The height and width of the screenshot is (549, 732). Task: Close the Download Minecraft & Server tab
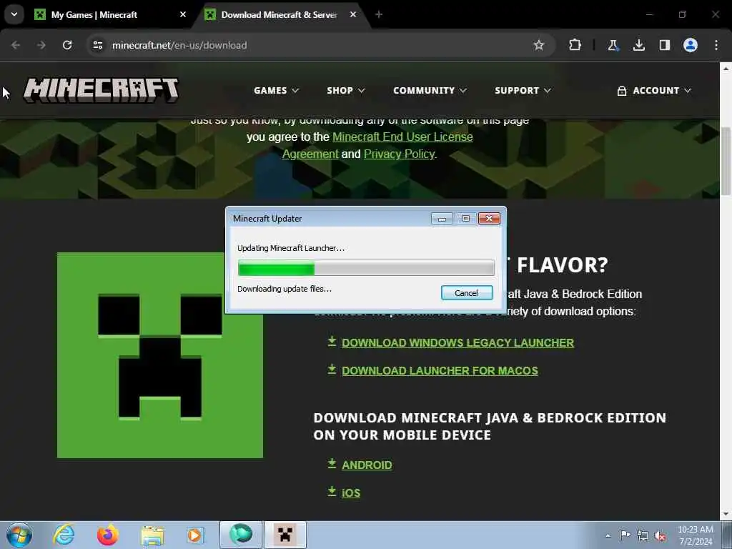[353, 14]
